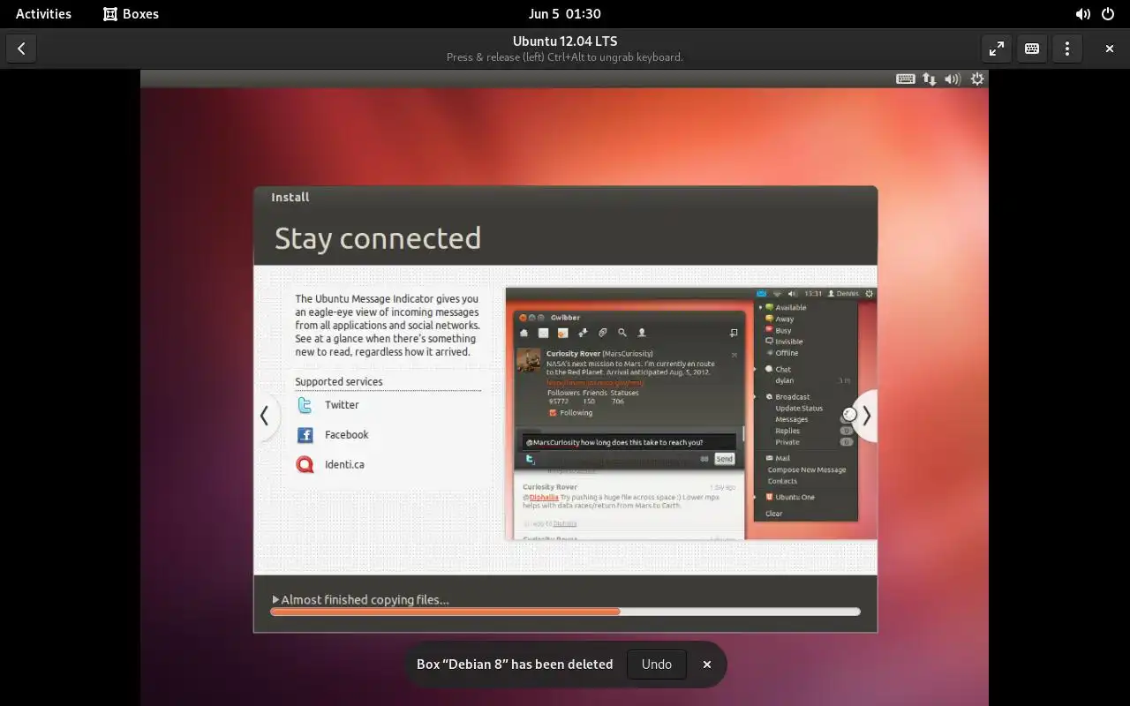The height and width of the screenshot is (706, 1130).
Task: Click the Stay connected slide title
Action: [378, 238]
